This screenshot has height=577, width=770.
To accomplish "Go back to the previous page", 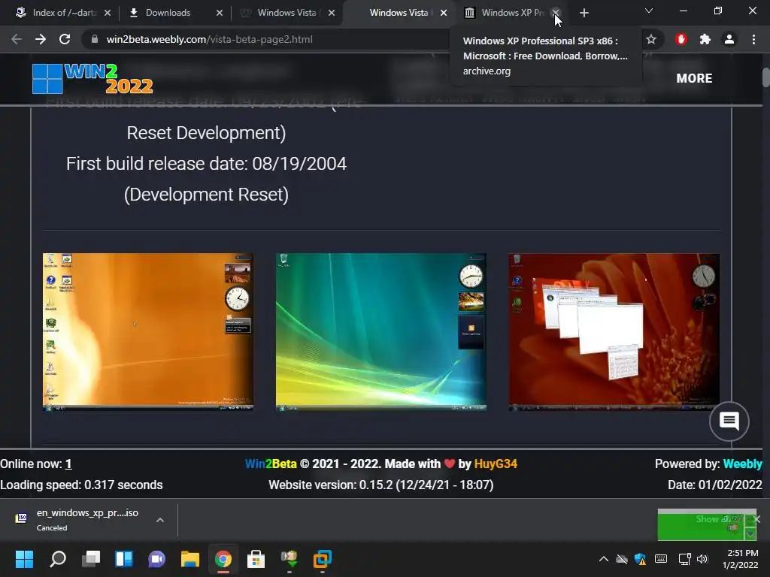I will (x=17, y=39).
